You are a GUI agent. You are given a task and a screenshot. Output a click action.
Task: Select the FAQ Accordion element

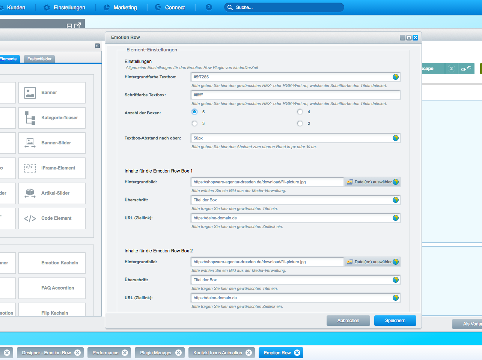click(52, 288)
